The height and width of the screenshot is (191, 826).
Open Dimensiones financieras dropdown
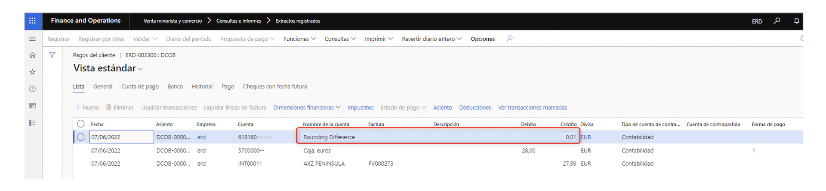307,107
